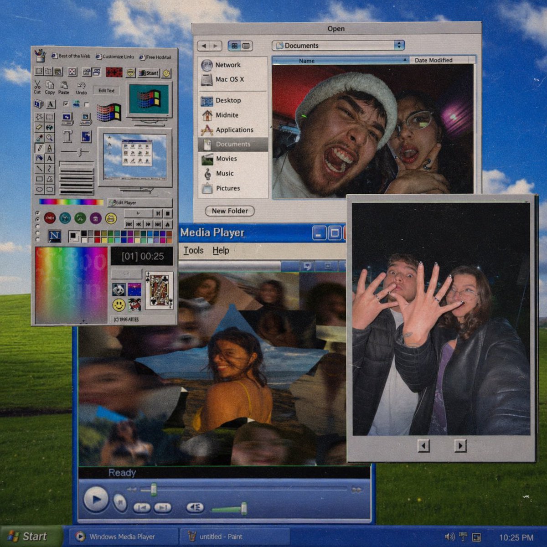Pick the bright red palette swatch
This screenshot has height=547, width=547.
[97, 240]
